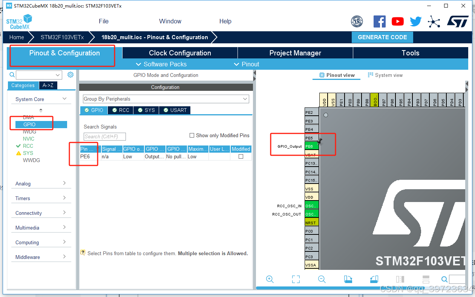Screen dimensions: 475x297
Task: Flip chip view vertically
Action: (x=426, y=279)
